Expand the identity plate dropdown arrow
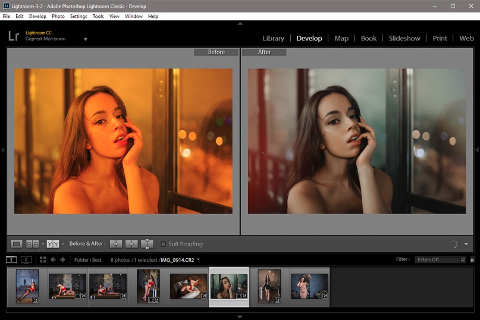Screen dimensions: 480x320 point(85,39)
